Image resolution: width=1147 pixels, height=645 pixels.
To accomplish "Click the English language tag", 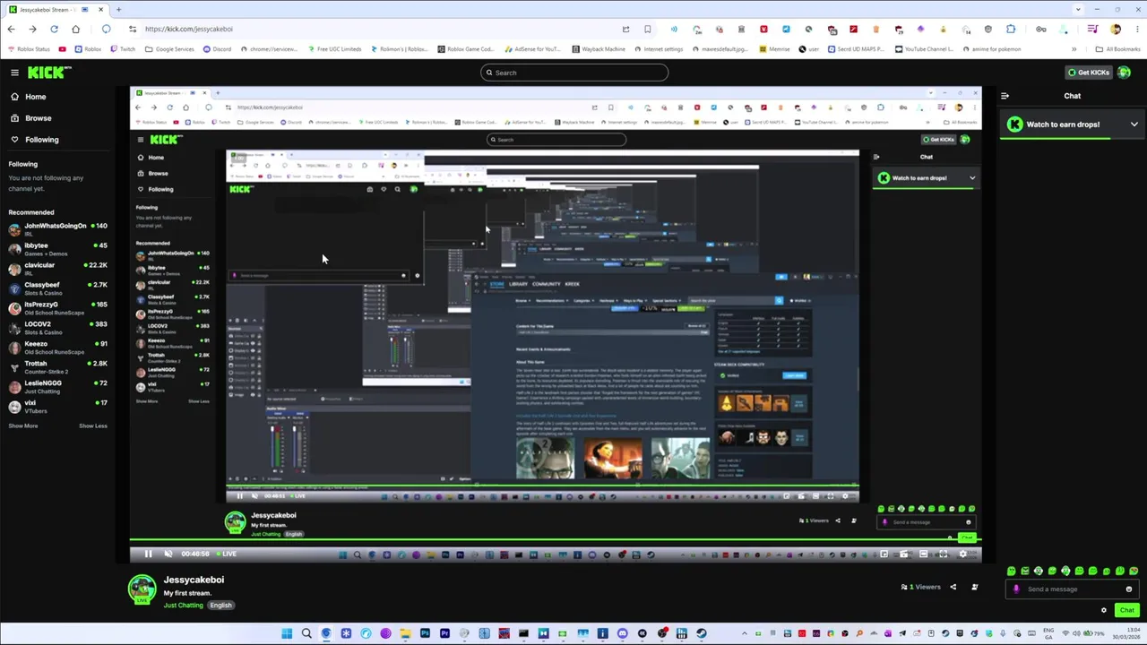I will pyautogui.click(x=220, y=606).
